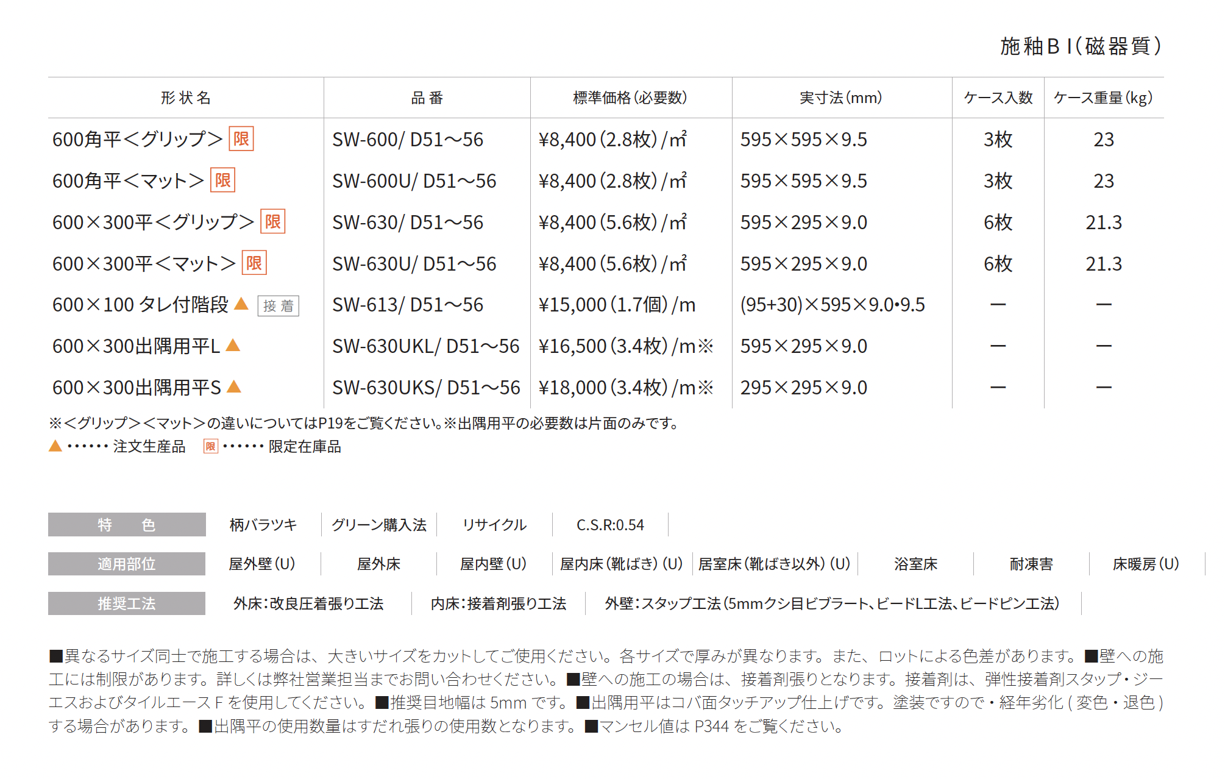Image resolution: width=1225 pixels, height=779 pixels.
Task: Select the 推奨工法 gray label
Action: [127, 603]
